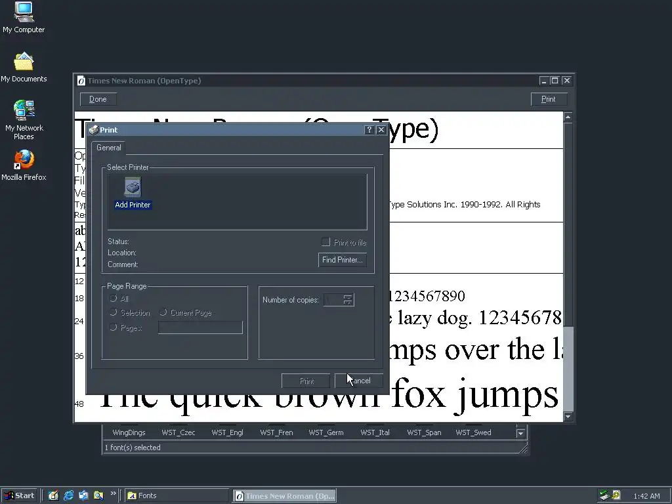Click the yellow system tray icon
Viewport: 672px width, 504px height.
coord(616,495)
